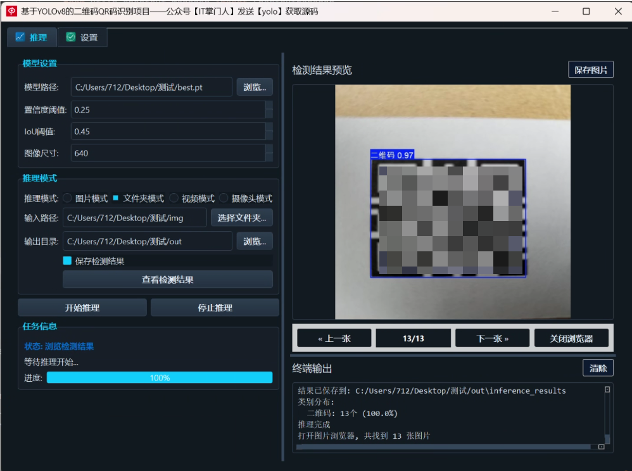Clear terminal output with the 清除 button

point(597,367)
